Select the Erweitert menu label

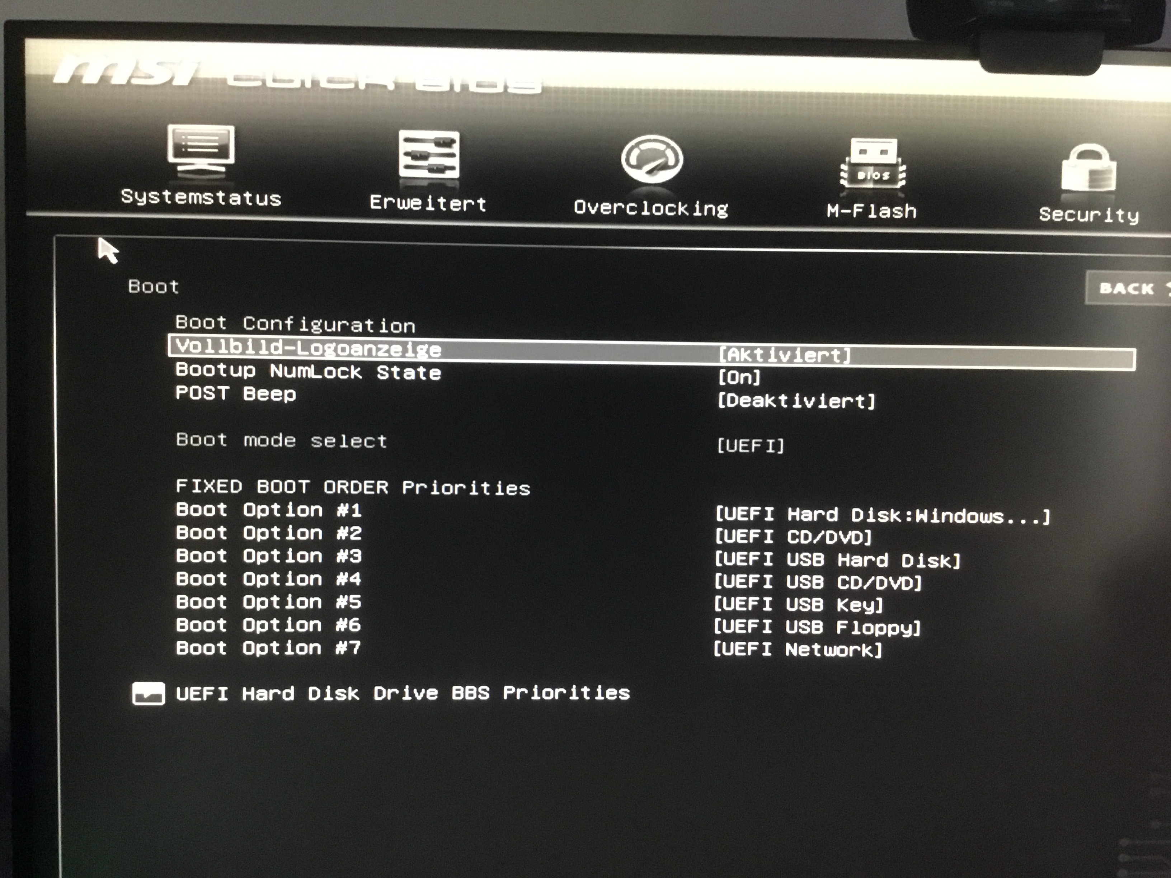[428, 203]
